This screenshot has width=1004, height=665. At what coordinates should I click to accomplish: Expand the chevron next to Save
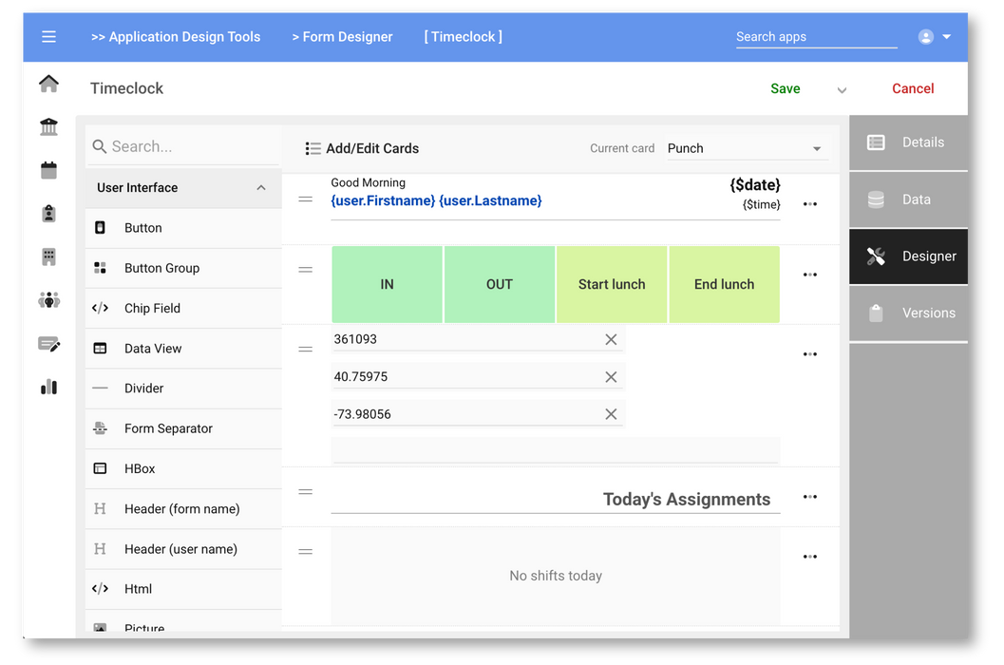coord(842,90)
